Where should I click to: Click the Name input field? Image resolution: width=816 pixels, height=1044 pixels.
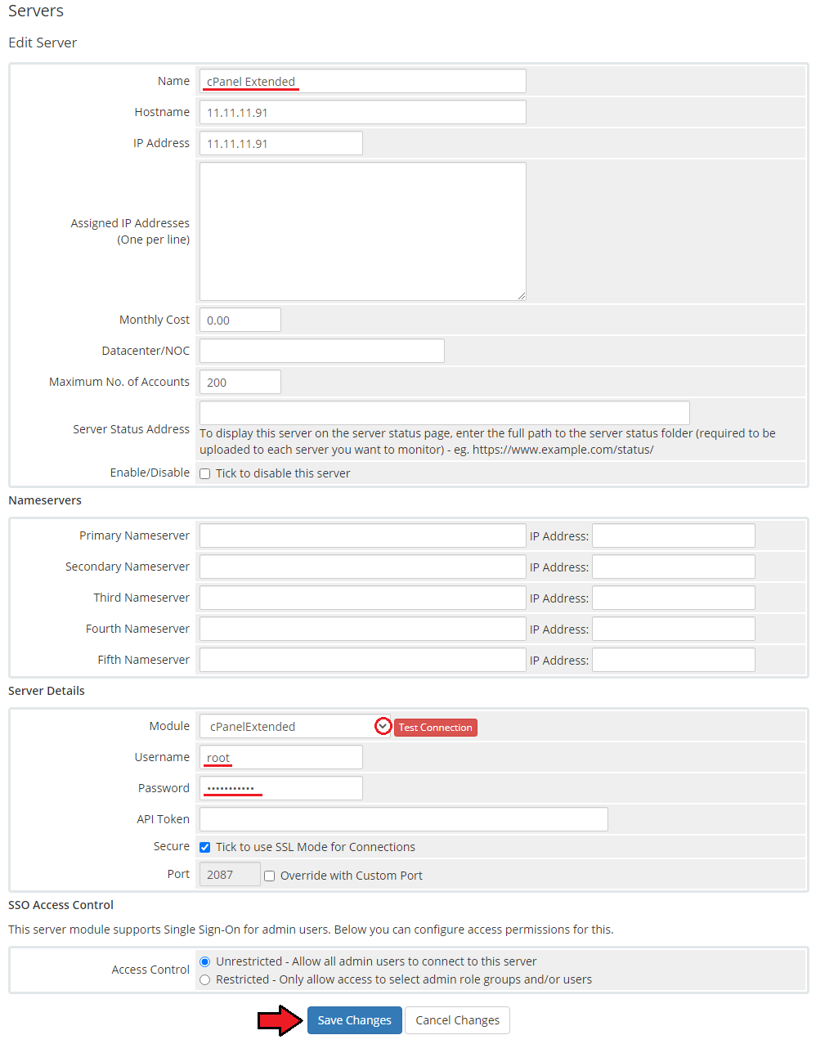click(x=362, y=81)
